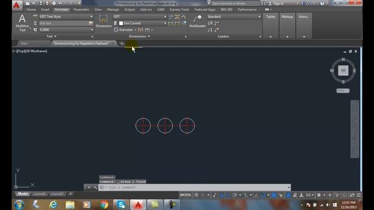Select the Dimension tool
The image size is (374, 210).
tap(103, 21)
